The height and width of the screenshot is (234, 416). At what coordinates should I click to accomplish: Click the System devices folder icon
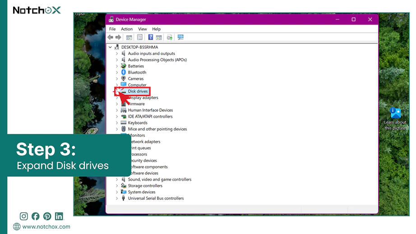click(x=123, y=192)
